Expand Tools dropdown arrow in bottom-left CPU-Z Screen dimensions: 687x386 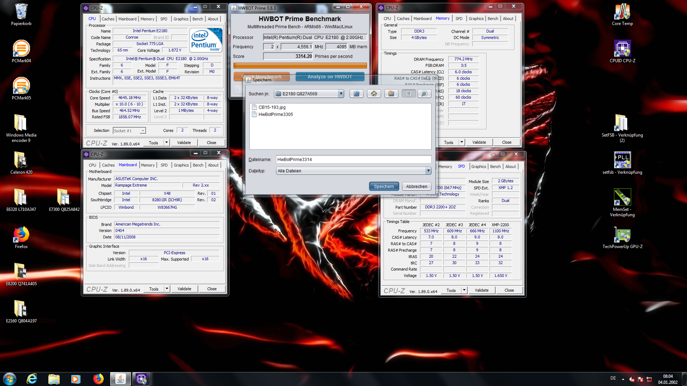167,289
